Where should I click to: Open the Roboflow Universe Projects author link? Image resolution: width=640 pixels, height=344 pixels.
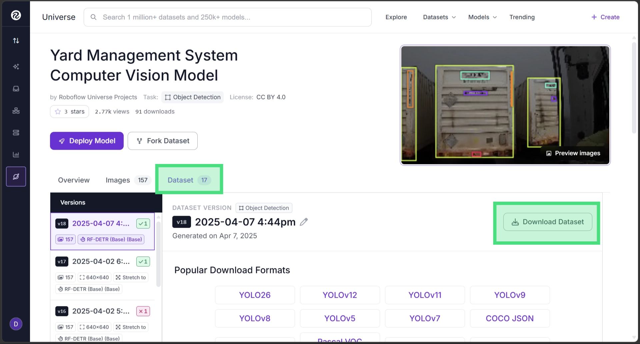point(98,97)
